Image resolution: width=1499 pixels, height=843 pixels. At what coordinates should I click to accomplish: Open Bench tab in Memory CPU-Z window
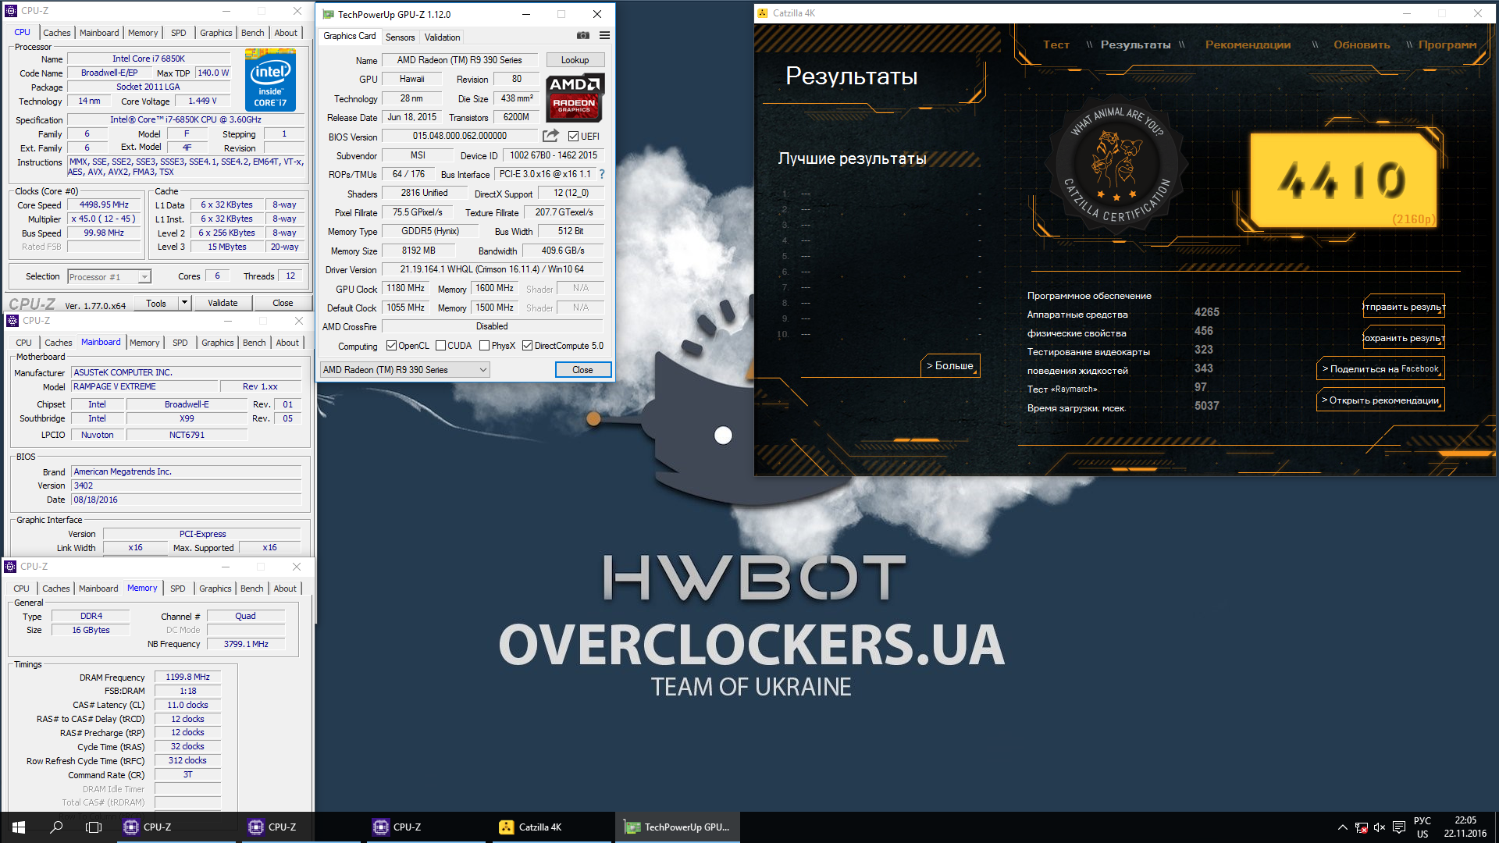(251, 589)
